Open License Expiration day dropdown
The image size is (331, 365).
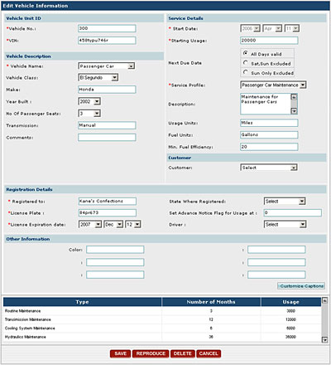coord(133,225)
